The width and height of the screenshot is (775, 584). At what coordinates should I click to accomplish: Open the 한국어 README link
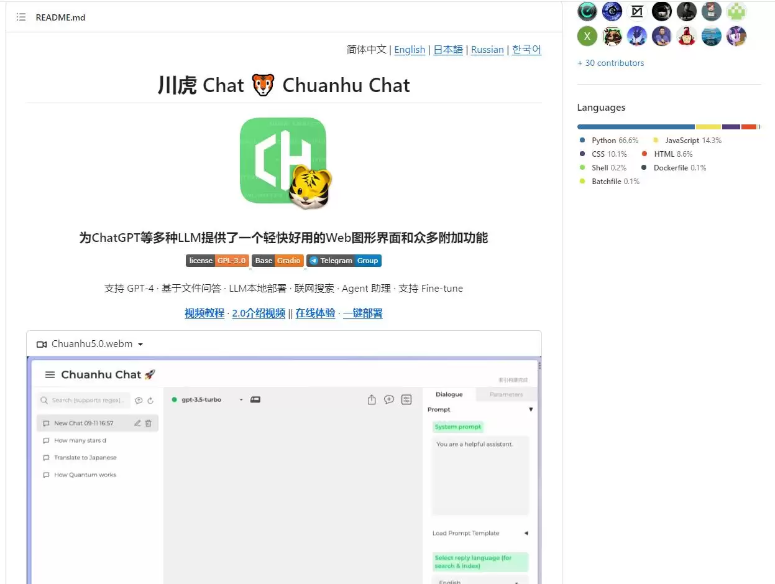[526, 50]
